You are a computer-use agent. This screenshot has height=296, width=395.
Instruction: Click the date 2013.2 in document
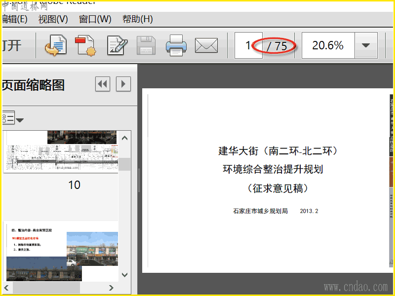[309, 211]
